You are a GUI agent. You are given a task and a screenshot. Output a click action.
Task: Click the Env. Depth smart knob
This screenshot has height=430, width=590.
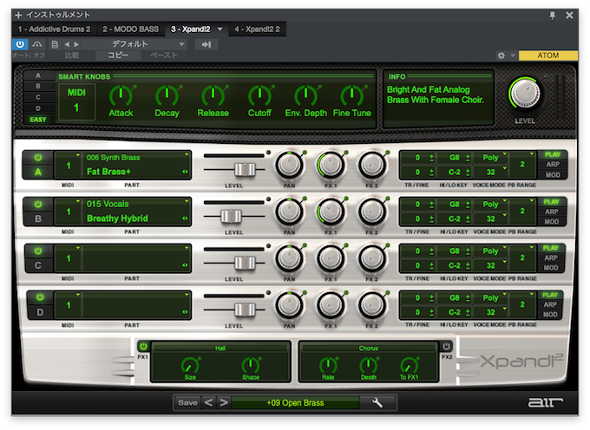click(x=306, y=96)
